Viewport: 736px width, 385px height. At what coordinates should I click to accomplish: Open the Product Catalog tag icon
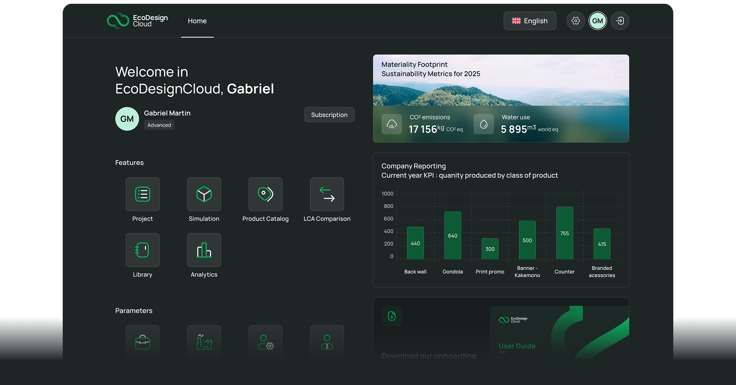(x=265, y=194)
